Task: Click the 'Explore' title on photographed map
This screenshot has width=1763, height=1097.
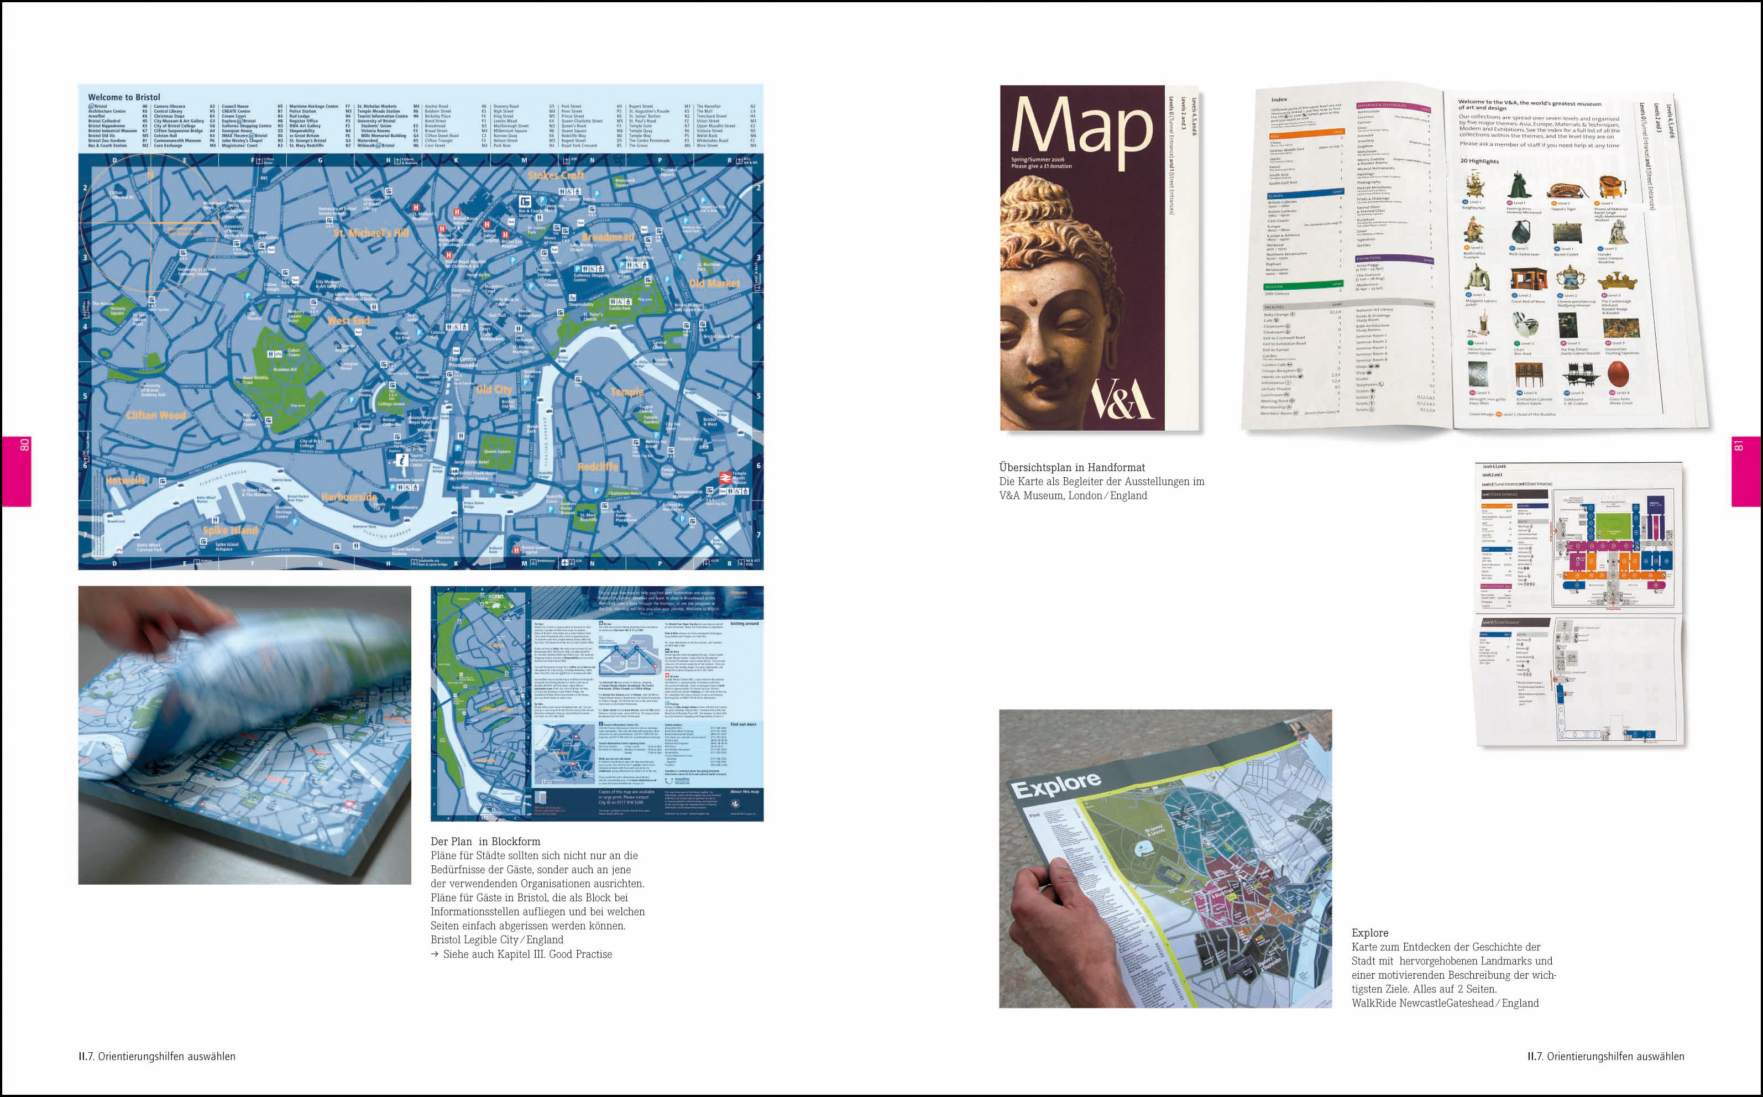Action: (1056, 785)
